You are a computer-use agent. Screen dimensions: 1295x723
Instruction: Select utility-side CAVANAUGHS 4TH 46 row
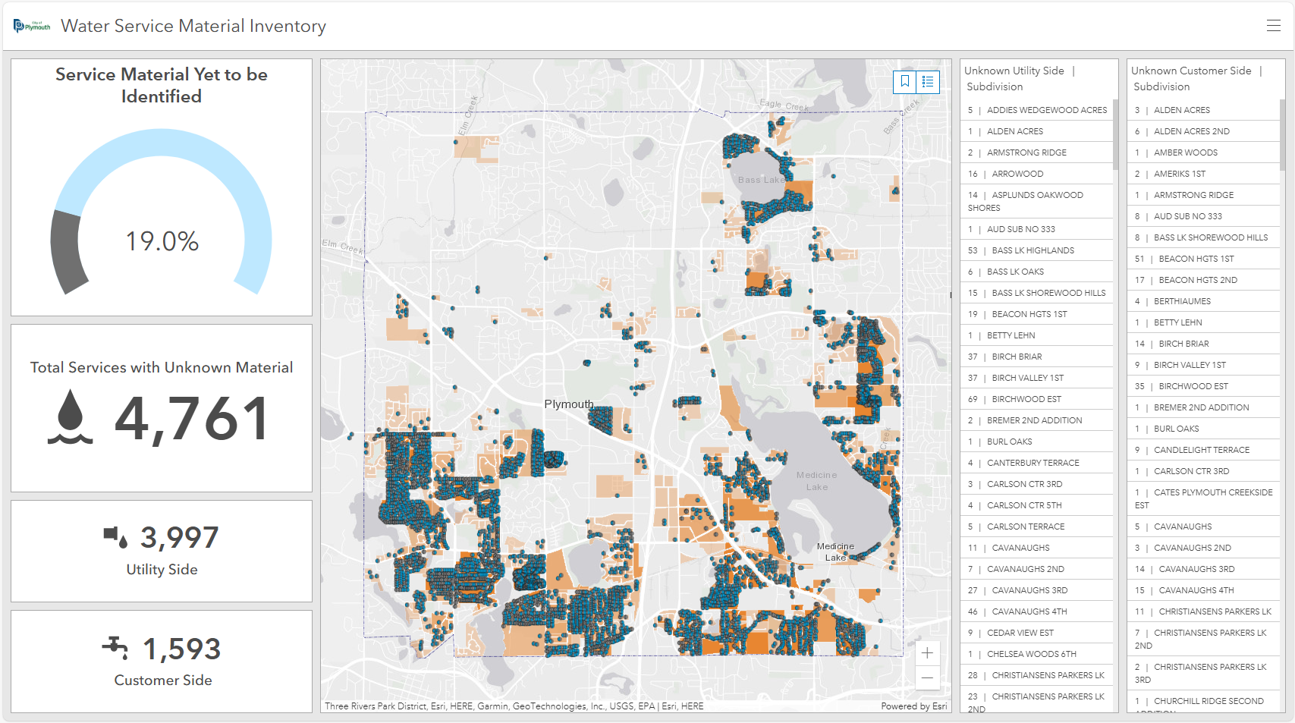(1036, 611)
